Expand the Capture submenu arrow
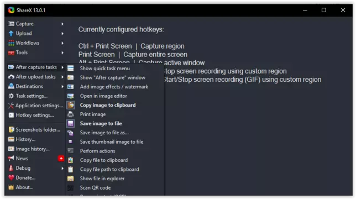The width and height of the screenshot is (356, 199). click(x=62, y=24)
